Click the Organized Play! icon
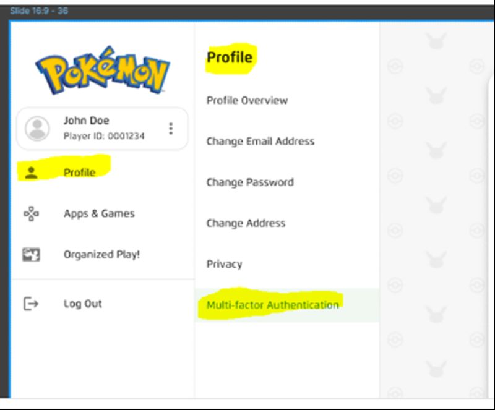The height and width of the screenshot is (410, 495). coord(32,255)
